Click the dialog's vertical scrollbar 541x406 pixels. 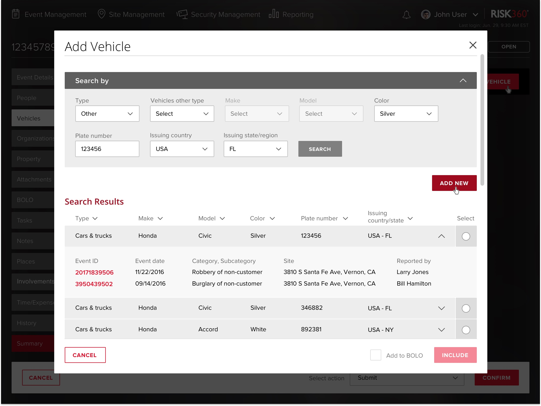coord(482,120)
